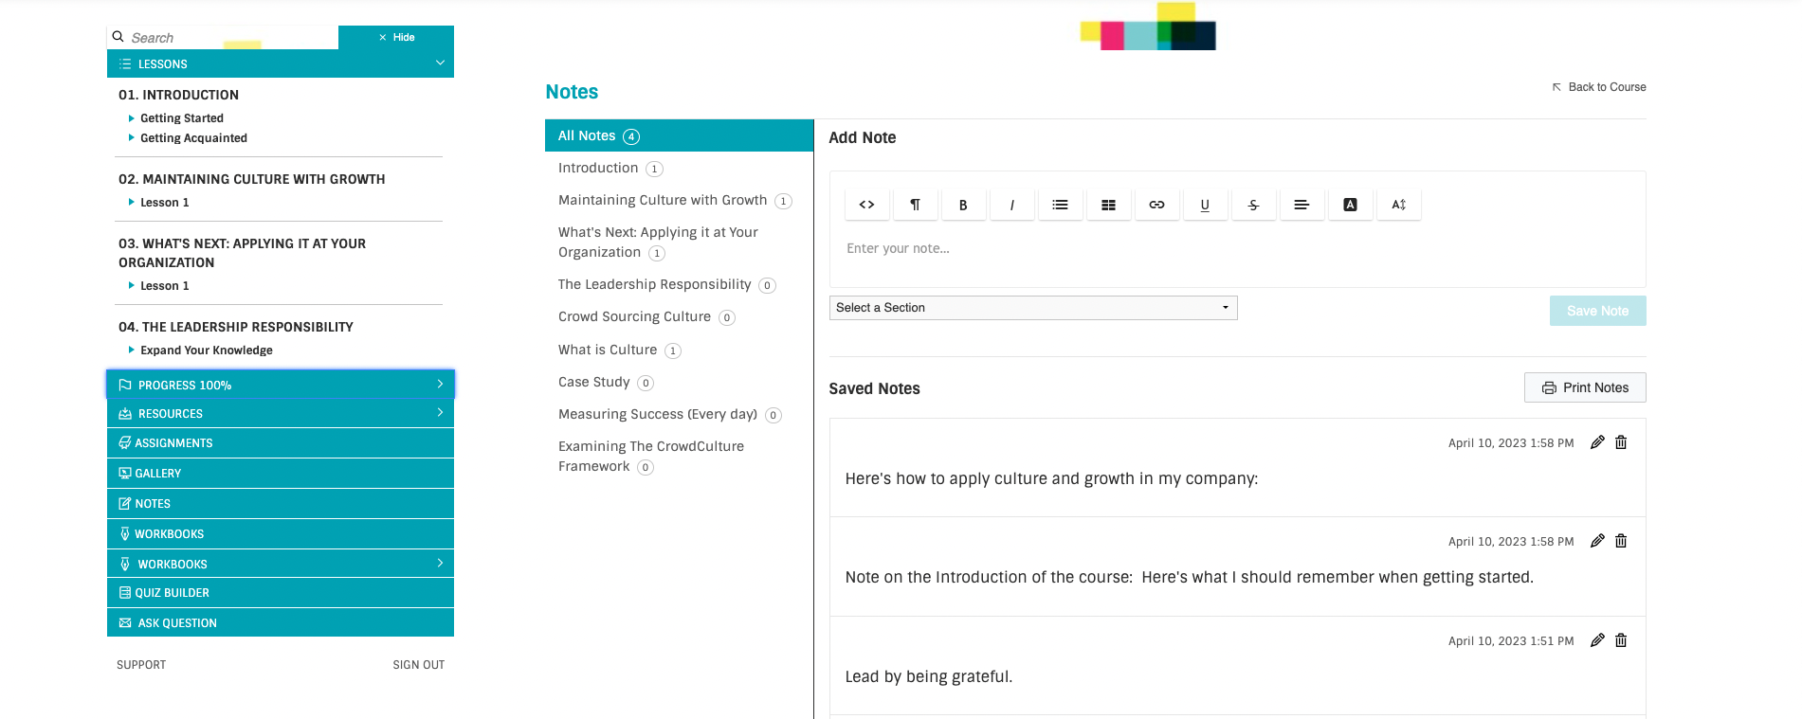1802x719 pixels.
Task: Open first Workbooks sidebar item
Action: click(x=281, y=533)
